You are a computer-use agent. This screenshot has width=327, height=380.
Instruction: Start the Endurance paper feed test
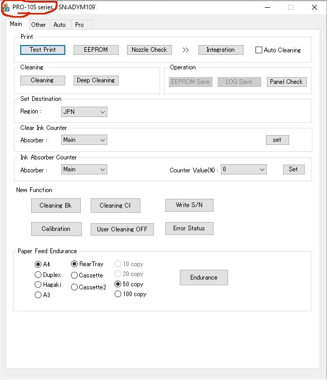coord(204,277)
